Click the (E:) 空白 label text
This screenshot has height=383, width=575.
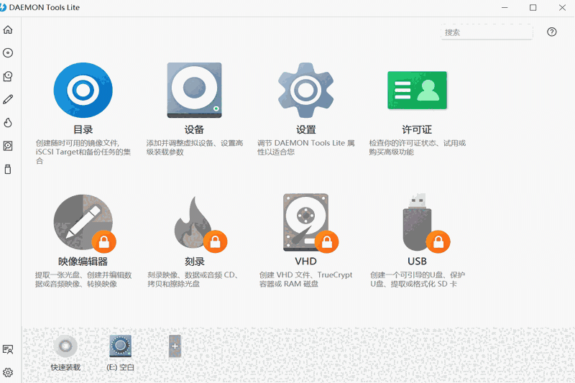point(120,367)
